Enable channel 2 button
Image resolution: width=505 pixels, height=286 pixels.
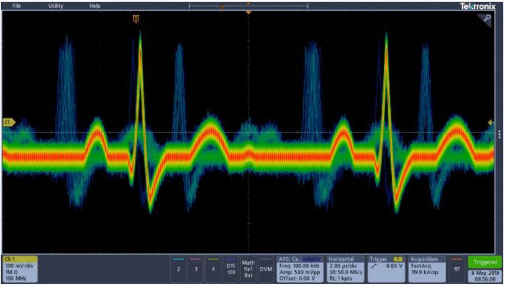(178, 268)
